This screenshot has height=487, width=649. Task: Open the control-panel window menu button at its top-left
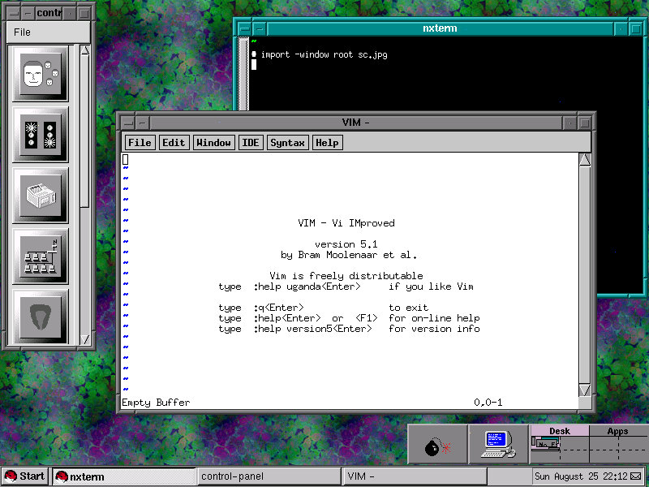pyautogui.click(x=13, y=13)
